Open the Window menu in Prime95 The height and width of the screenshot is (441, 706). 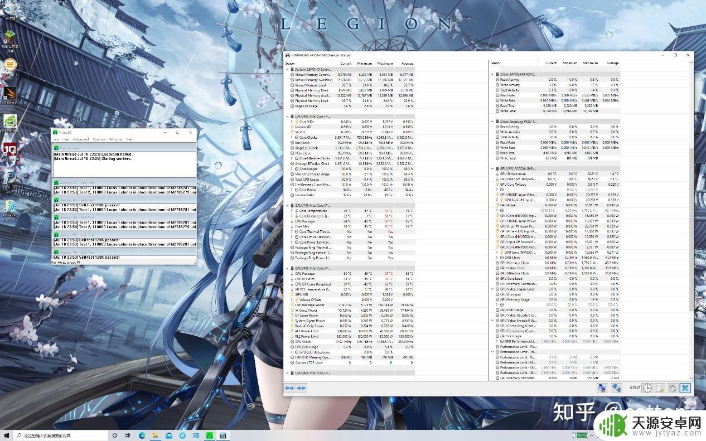pyautogui.click(x=115, y=139)
